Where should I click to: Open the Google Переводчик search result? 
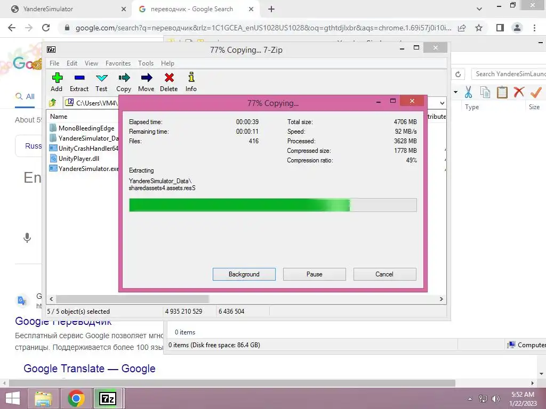tap(63, 321)
